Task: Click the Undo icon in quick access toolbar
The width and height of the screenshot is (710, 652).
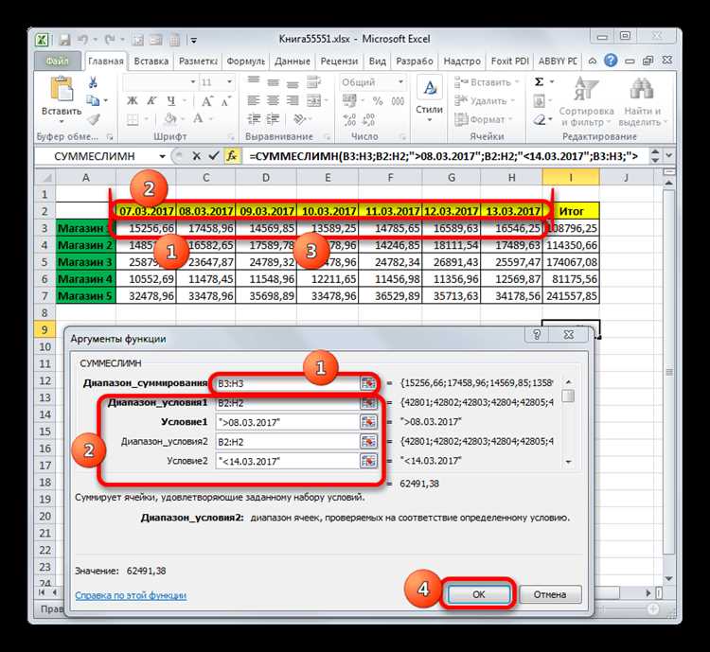Action: point(82,40)
